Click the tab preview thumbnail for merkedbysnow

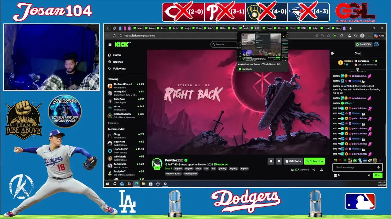pos(263,47)
